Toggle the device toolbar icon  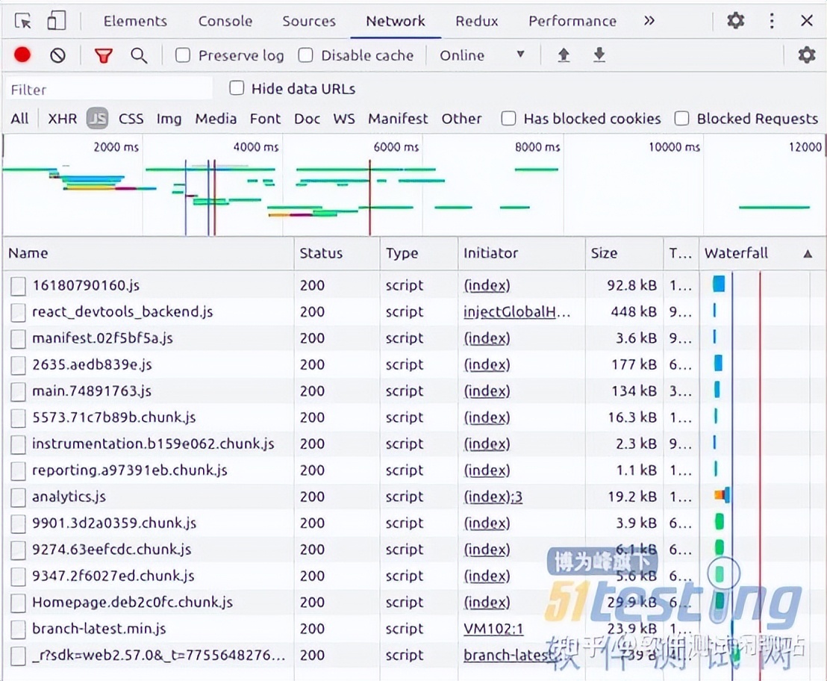[x=56, y=21]
